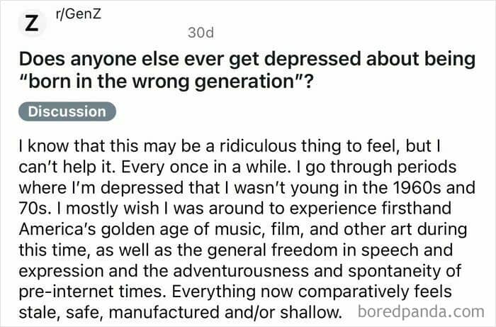Open the post titled 'Does anyone else ever get depressed'
The image size is (496, 327).
click(247, 70)
